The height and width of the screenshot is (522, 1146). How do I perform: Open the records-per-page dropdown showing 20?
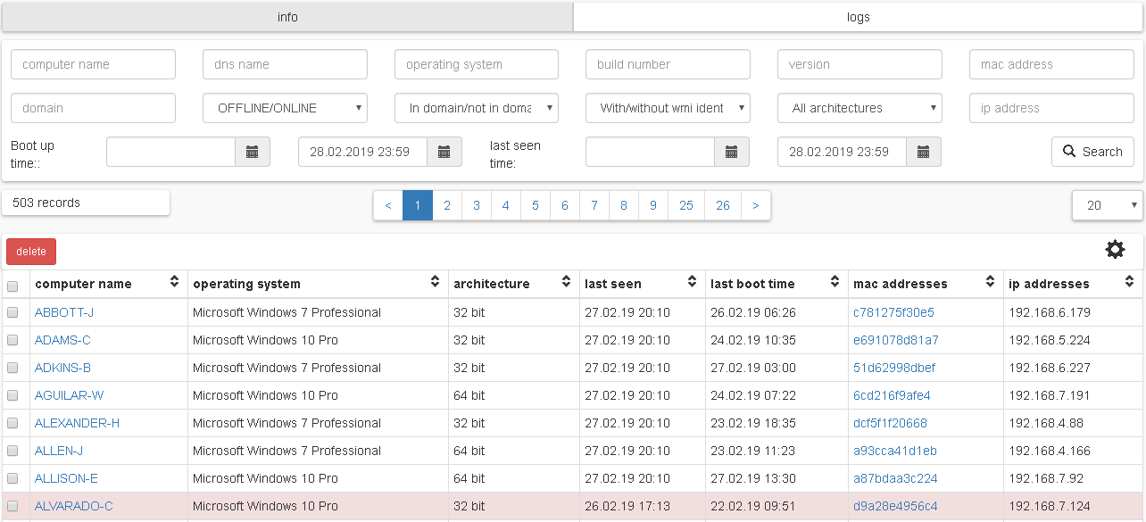[1107, 205]
